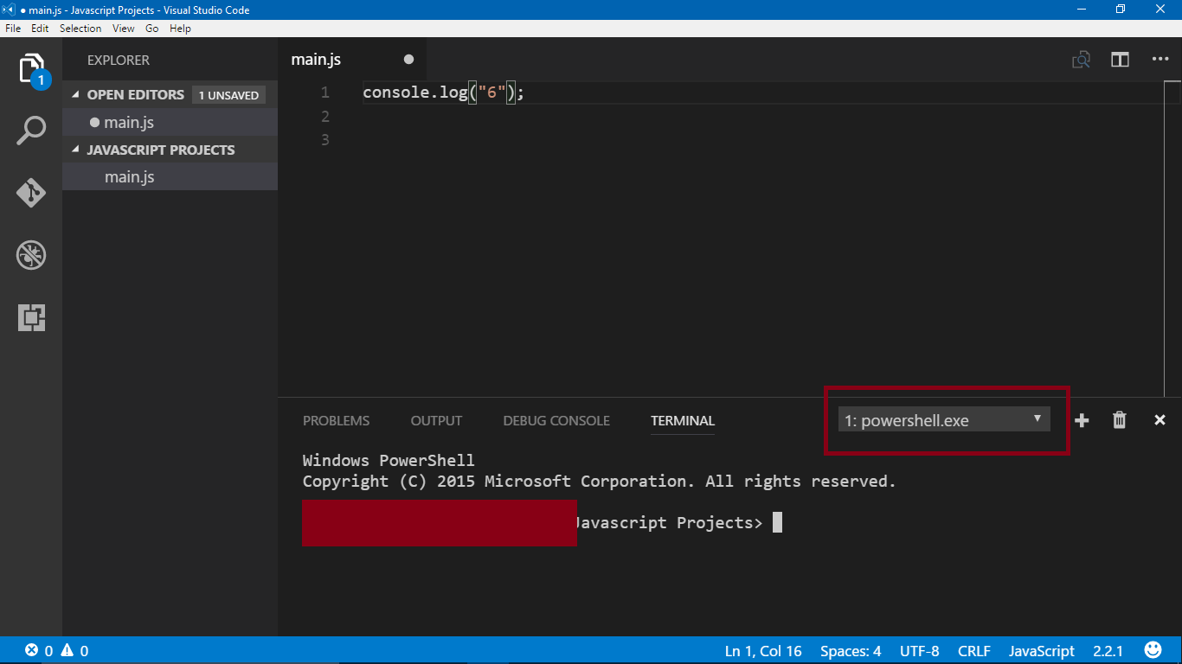Click the editor vertical scrollbar

[1172, 239]
